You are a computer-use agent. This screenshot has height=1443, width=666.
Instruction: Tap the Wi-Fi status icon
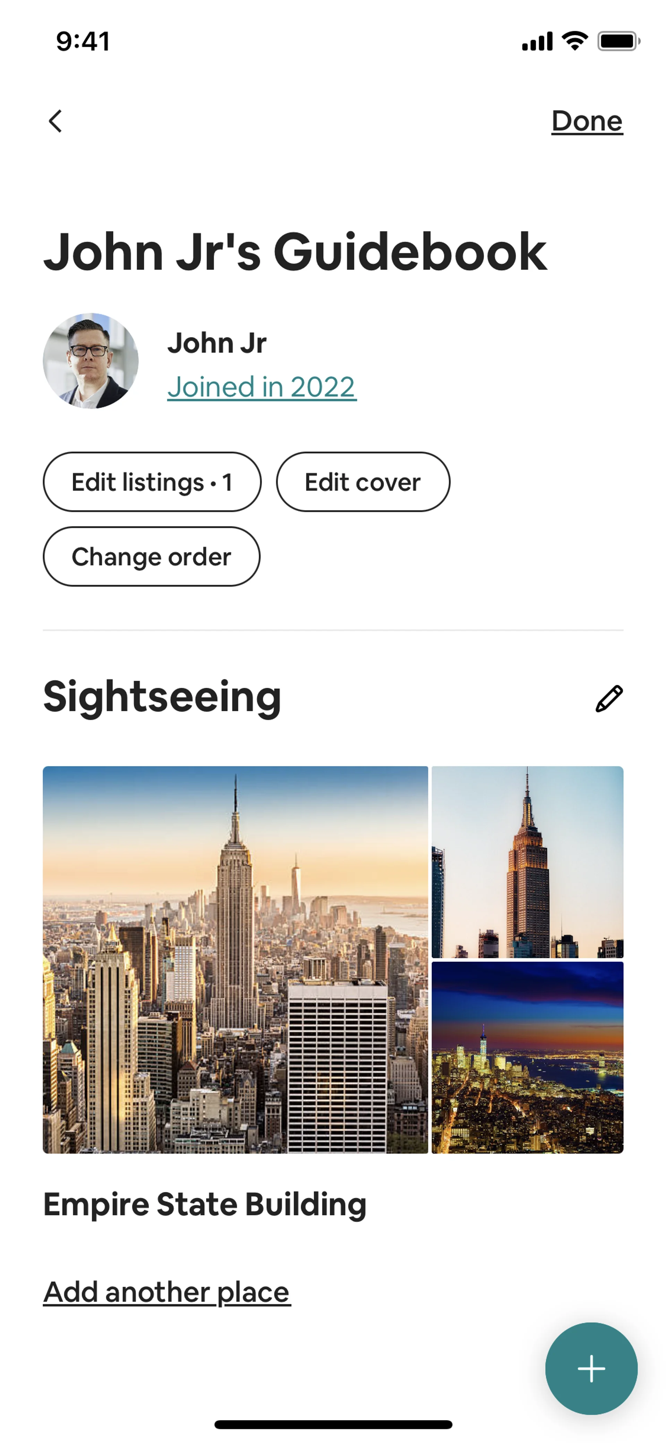(x=575, y=41)
